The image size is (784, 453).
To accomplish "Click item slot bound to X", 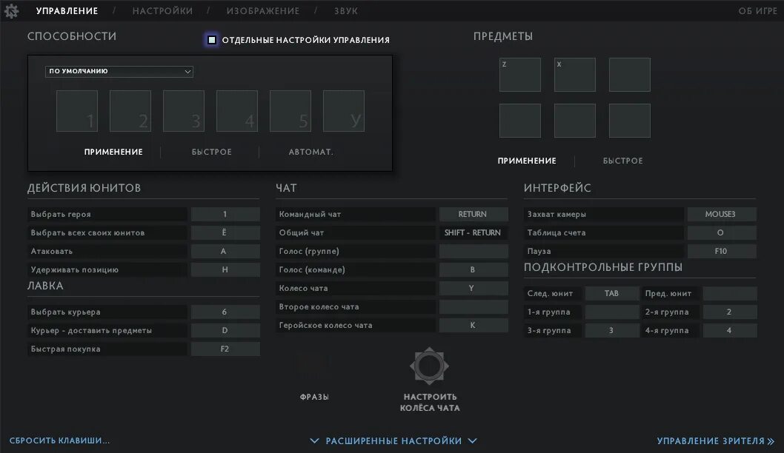I will point(575,75).
